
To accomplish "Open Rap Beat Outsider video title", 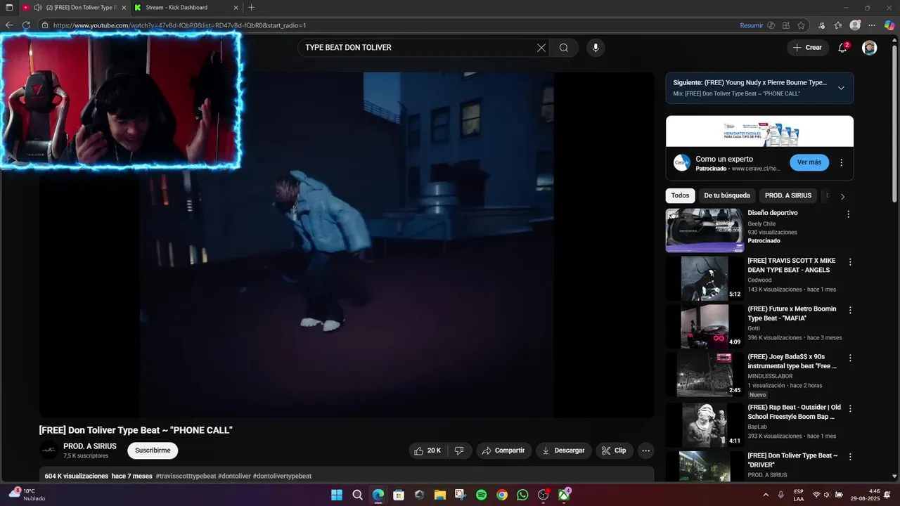I will coord(794,412).
